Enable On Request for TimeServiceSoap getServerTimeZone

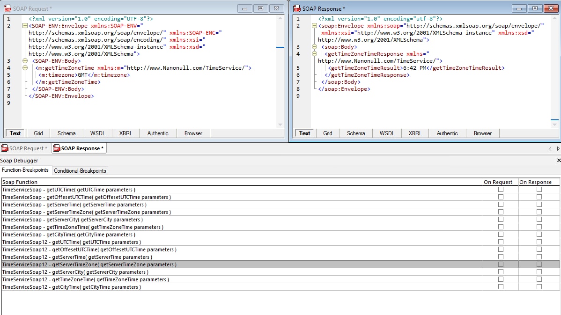coord(501,212)
